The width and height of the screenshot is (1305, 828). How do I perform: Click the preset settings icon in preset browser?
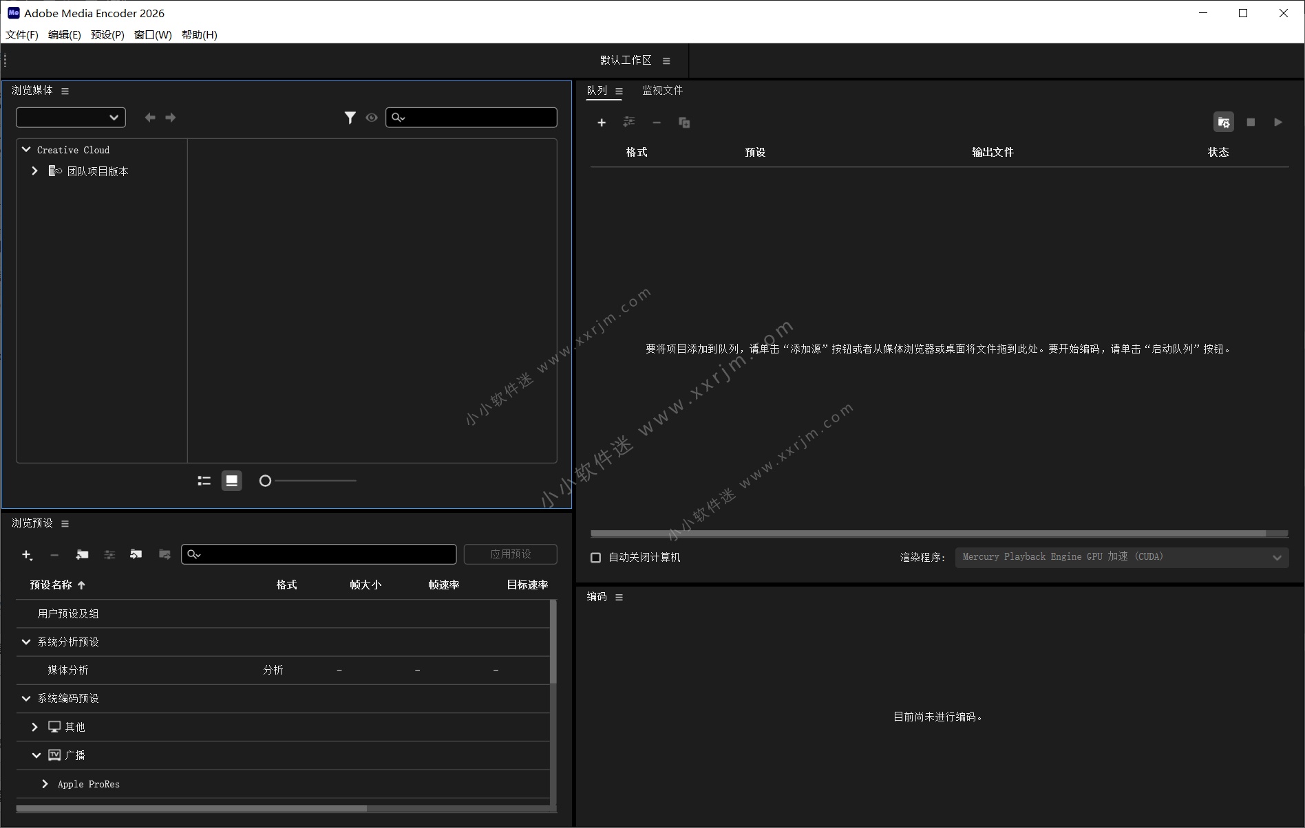point(109,554)
